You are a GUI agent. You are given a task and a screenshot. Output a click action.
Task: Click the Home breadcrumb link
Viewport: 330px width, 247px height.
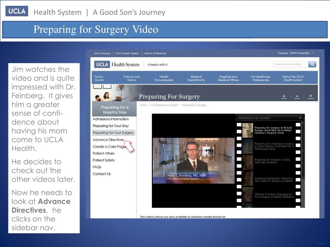[143, 105]
